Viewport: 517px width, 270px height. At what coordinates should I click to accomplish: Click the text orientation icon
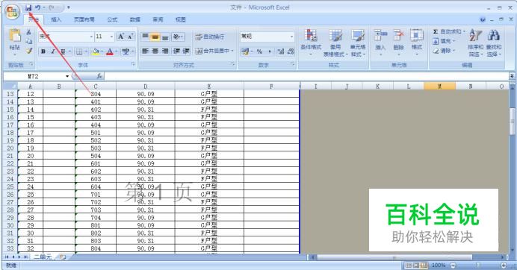point(176,37)
